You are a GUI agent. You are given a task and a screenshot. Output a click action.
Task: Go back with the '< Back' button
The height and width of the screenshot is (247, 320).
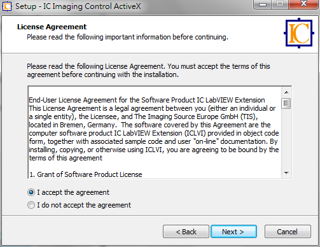[186, 232]
